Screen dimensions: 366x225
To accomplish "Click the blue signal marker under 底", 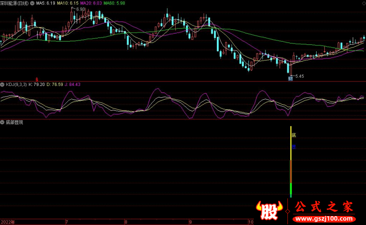I will tap(294, 147).
